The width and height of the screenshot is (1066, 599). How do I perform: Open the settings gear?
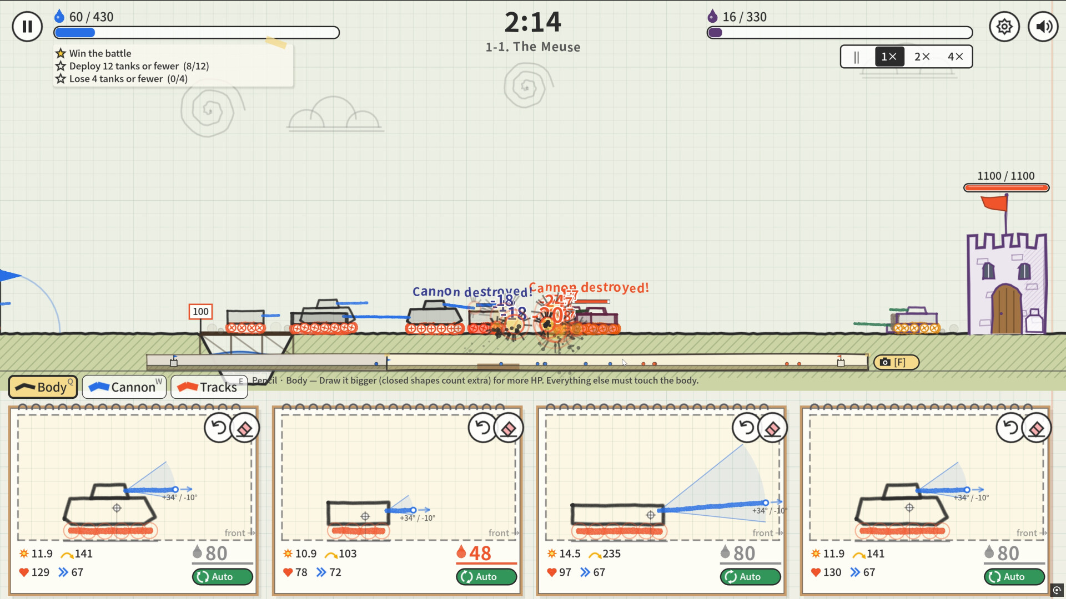click(x=1004, y=26)
